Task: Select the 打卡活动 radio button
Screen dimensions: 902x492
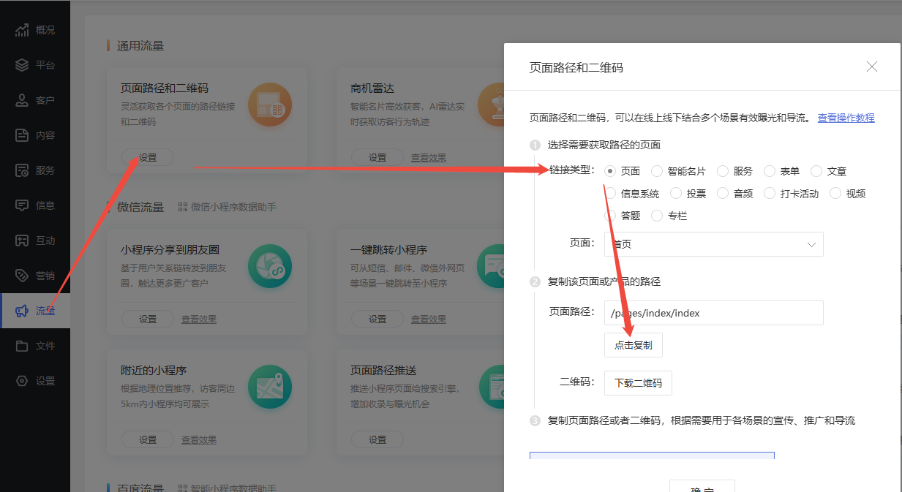Action: [x=769, y=194]
